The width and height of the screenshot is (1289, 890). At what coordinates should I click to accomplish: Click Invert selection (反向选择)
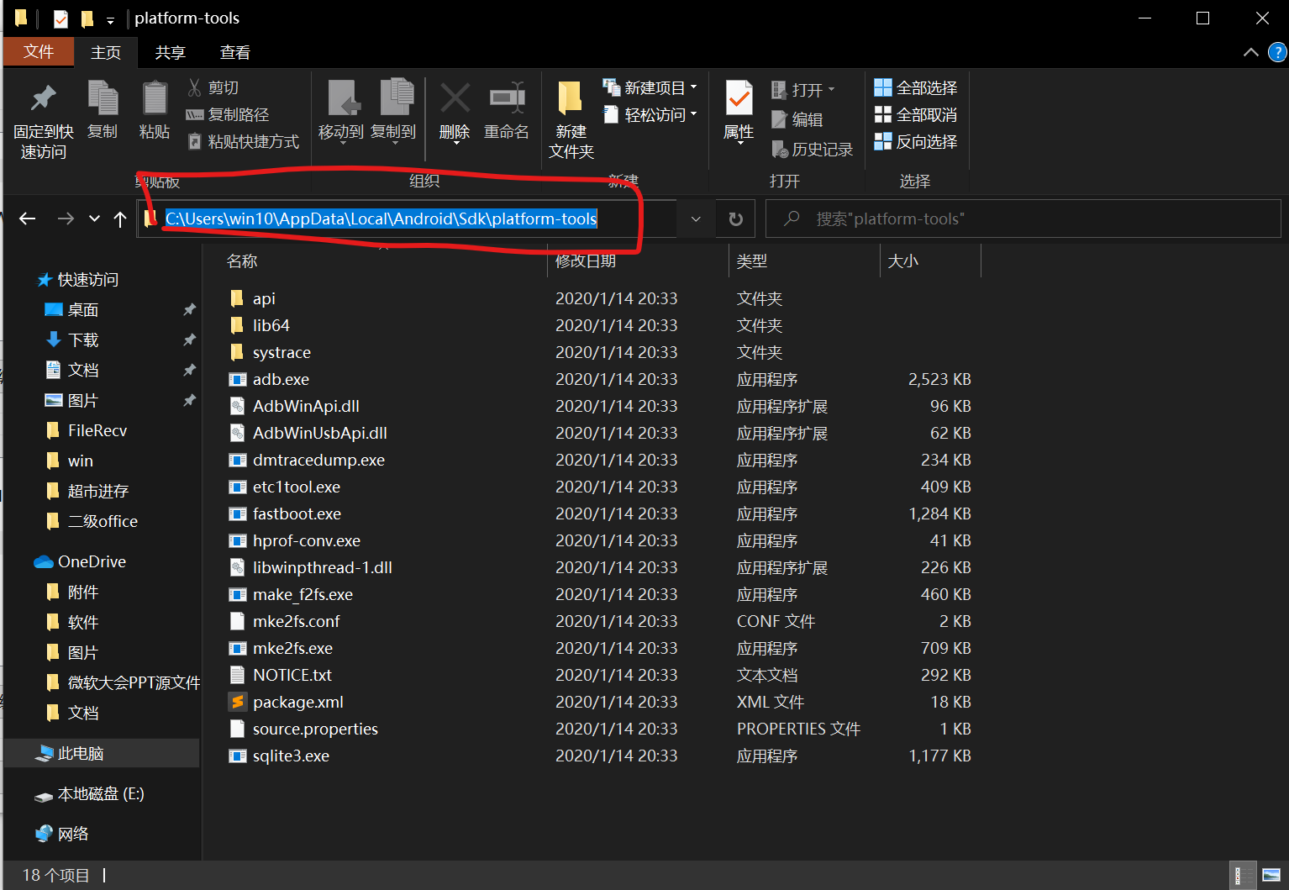916,141
